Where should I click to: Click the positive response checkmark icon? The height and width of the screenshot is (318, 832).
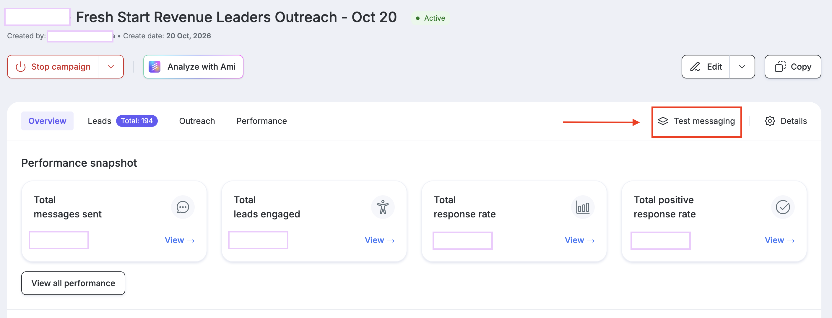[783, 207]
